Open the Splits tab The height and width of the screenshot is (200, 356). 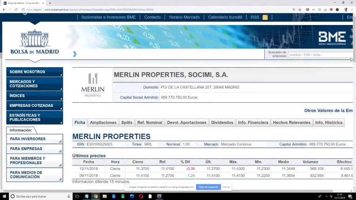pos(127,122)
